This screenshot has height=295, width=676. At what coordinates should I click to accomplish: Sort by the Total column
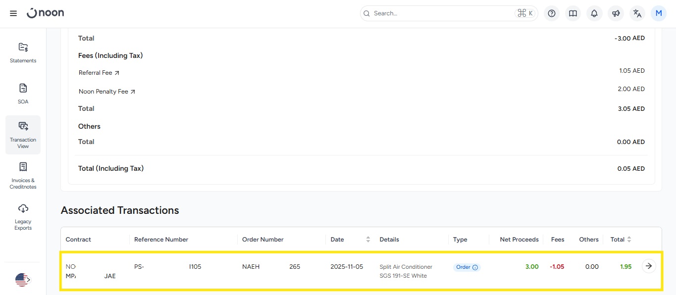coord(629,240)
